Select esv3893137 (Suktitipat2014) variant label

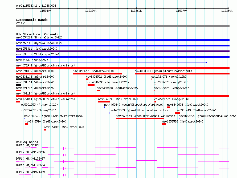(38, 54)
